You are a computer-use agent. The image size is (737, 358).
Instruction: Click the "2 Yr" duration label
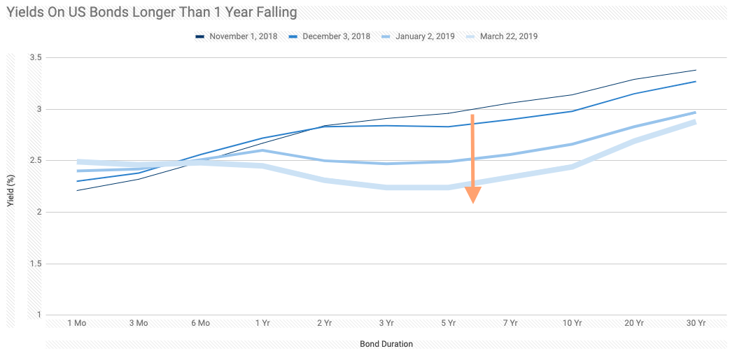click(324, 323)
